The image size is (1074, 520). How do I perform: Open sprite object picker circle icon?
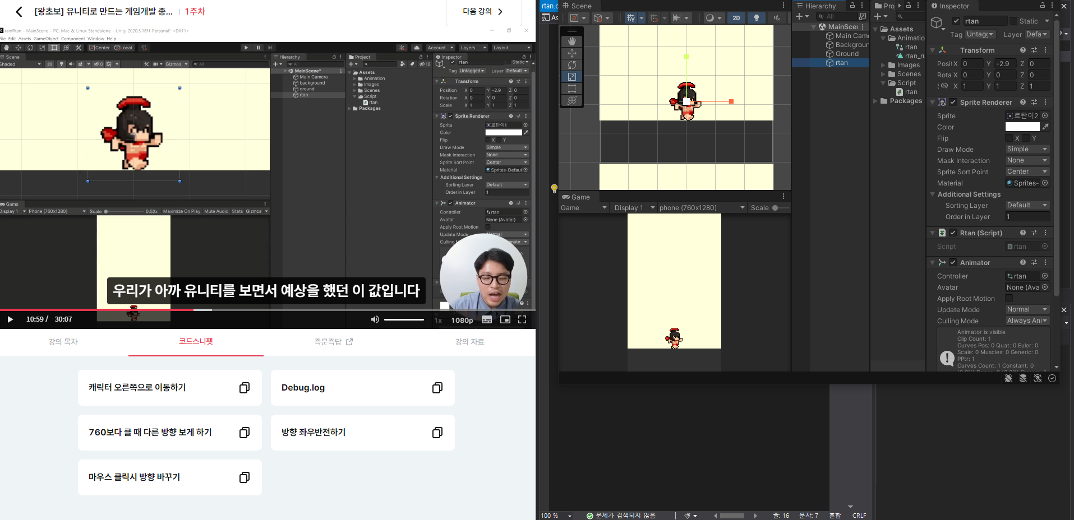pyautogui.click(x=1045, y=116)
